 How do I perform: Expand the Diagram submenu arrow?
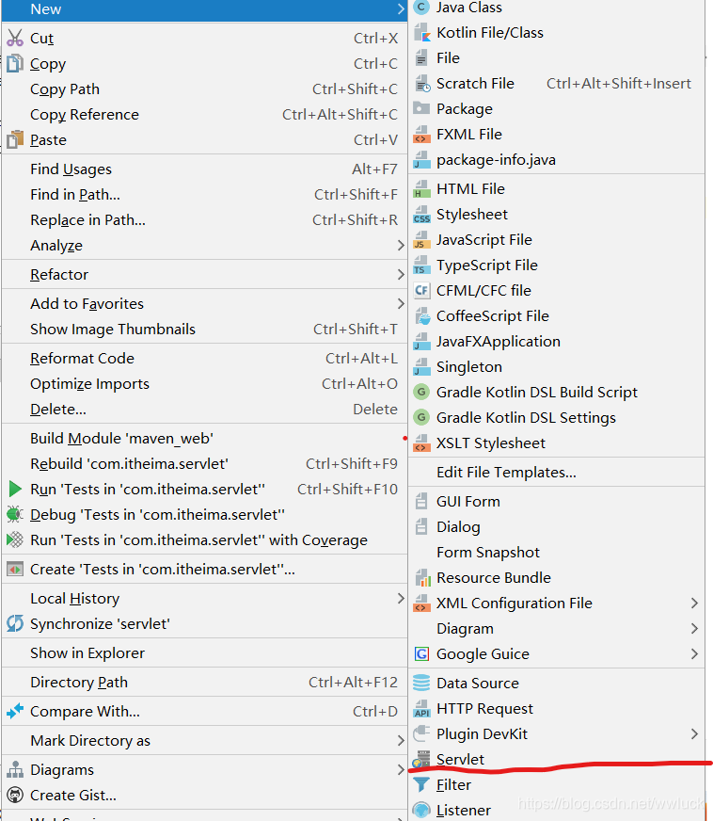pos(694,628)
